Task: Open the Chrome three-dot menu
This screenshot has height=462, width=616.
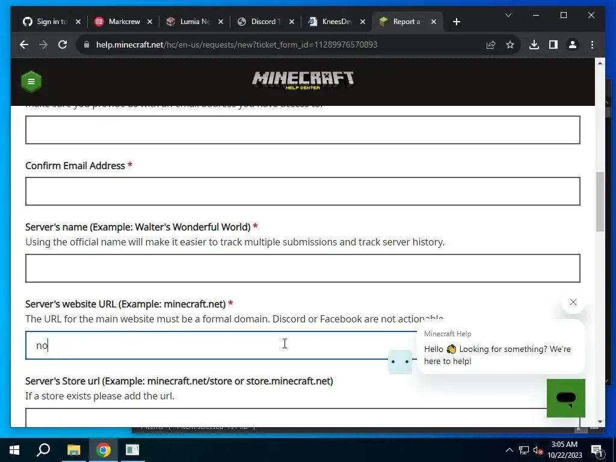Action: [592, 45]
